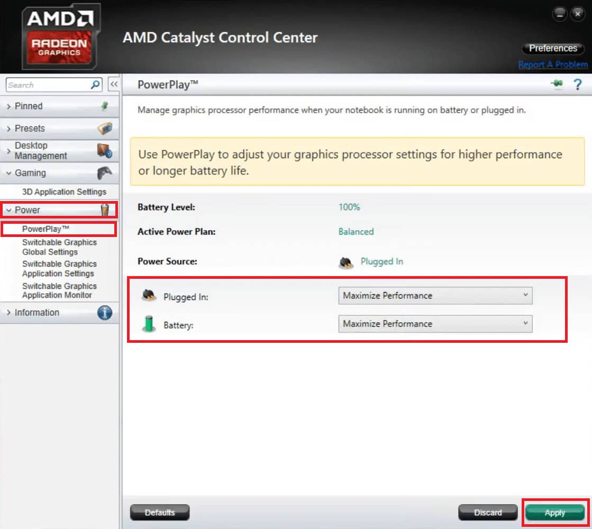This screenshot has height=529, width=592.
Task: Open Switchable Graphics Application Settings
Action: (x=59, y=268)
